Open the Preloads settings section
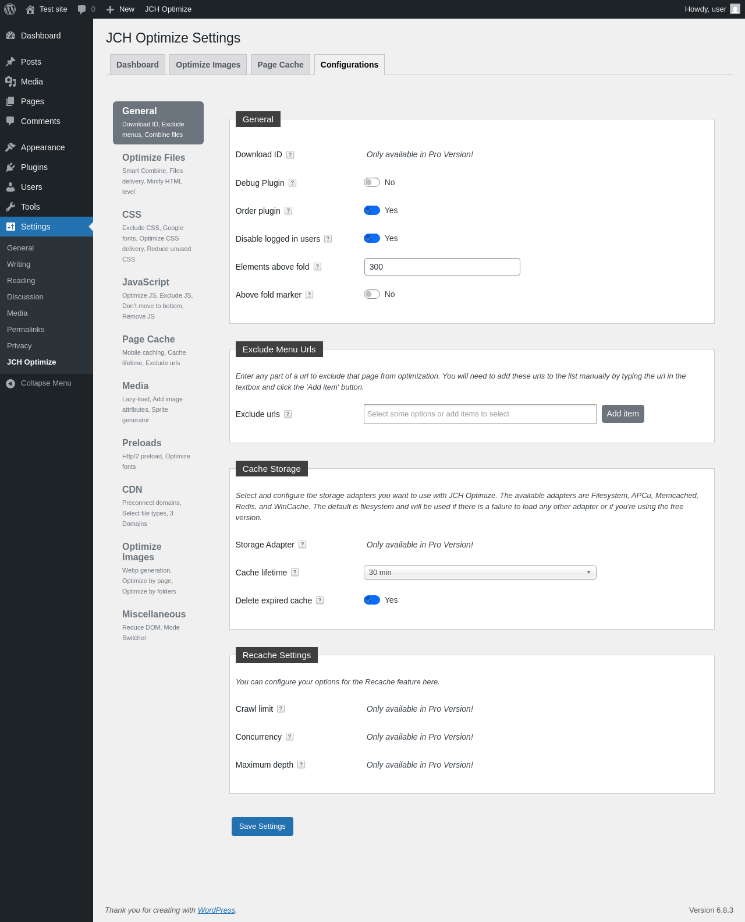Viewport: 745px width, 922px height. click(158, 454)
